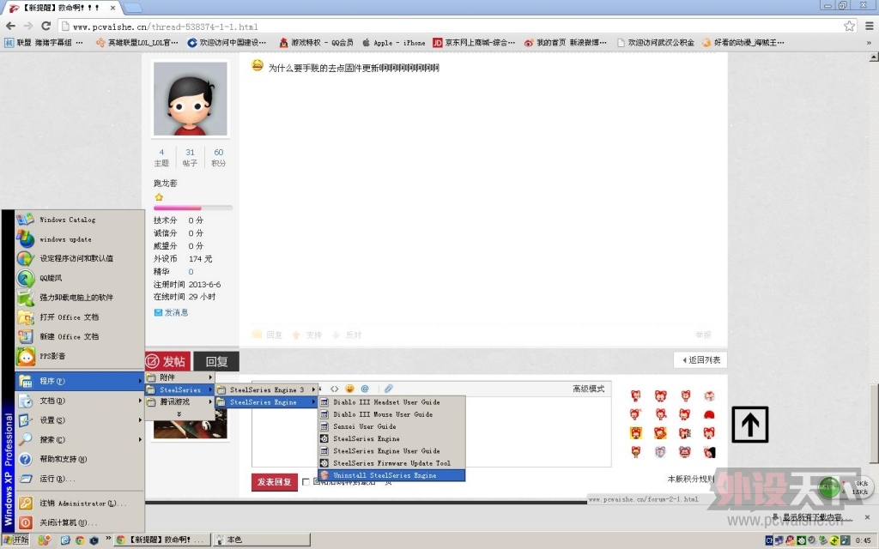Bookmark this page with star icon
Screen dimensions: 879x549
[849, 26]
